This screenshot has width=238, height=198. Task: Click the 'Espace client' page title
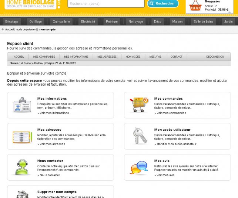click(20, 44)
